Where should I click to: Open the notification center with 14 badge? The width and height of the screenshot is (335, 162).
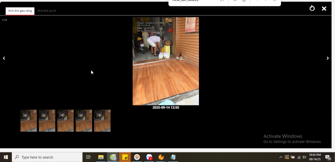pos(328,157)
